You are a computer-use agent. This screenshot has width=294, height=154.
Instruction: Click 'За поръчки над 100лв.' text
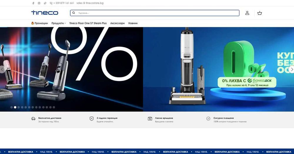[49, 122]
